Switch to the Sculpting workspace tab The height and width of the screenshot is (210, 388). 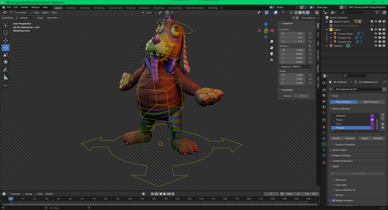(84, 8)
